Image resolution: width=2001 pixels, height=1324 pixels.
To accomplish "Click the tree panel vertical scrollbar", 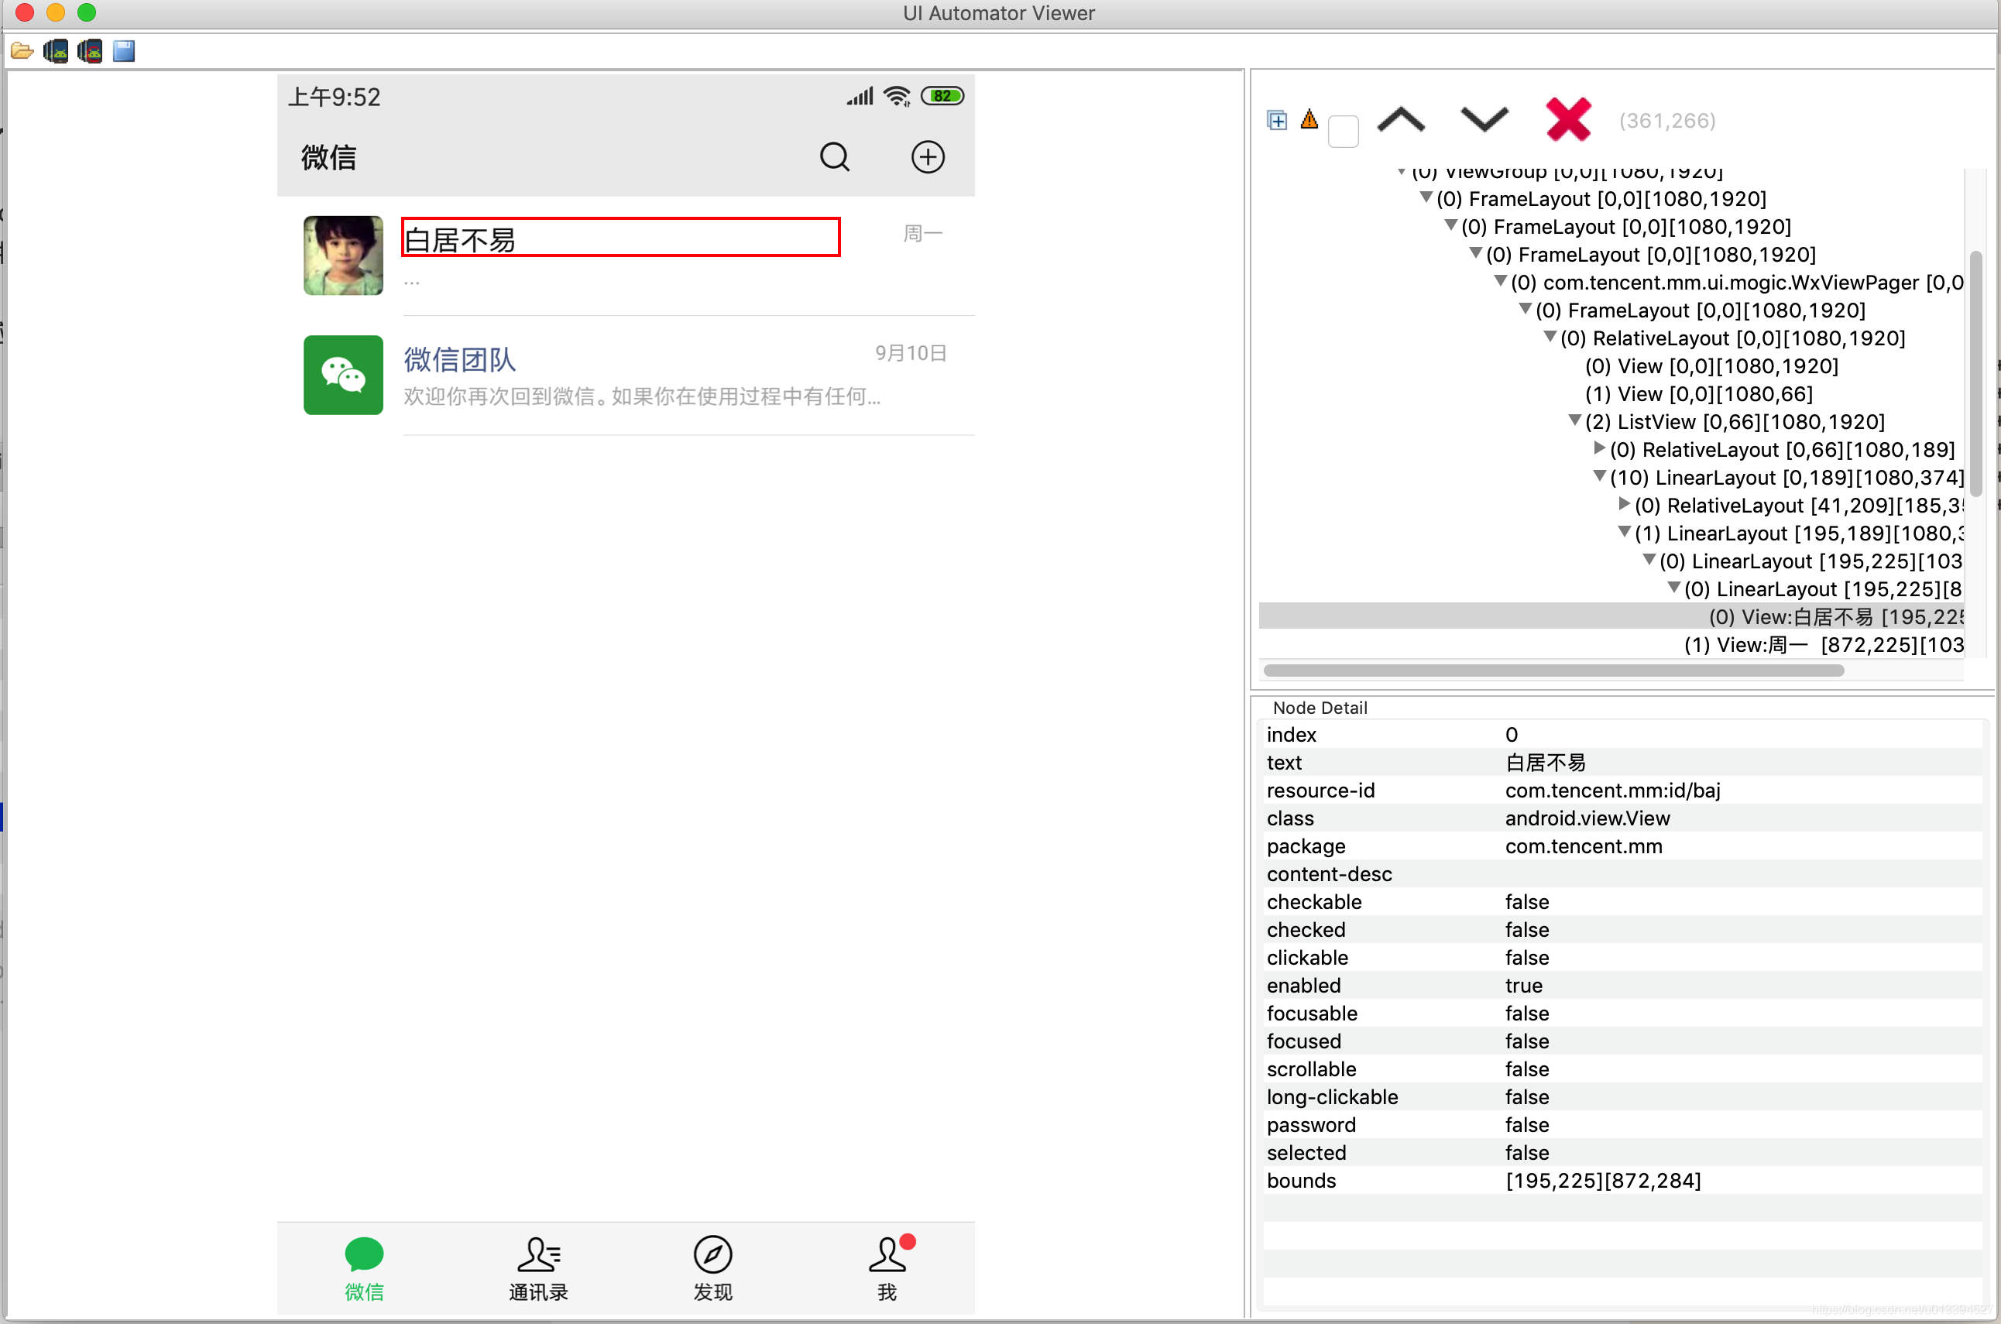I will click(x=1975, y=373).
